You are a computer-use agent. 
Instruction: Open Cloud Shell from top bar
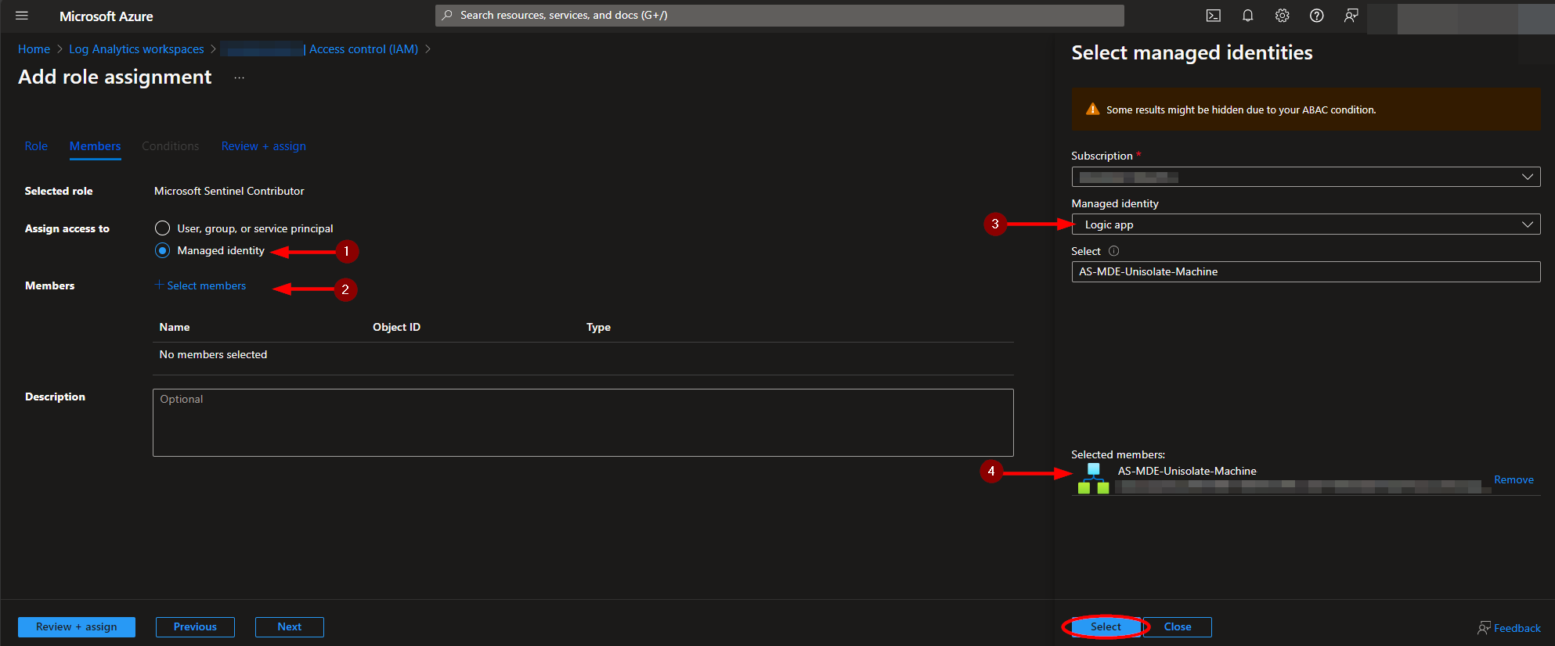point(1214,16)
